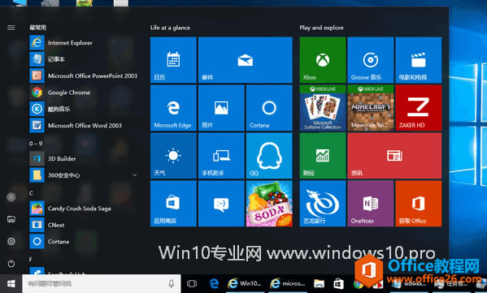Open the OneNote tile
The height and width of the screenshot is (293, 487).
[371, 204]
